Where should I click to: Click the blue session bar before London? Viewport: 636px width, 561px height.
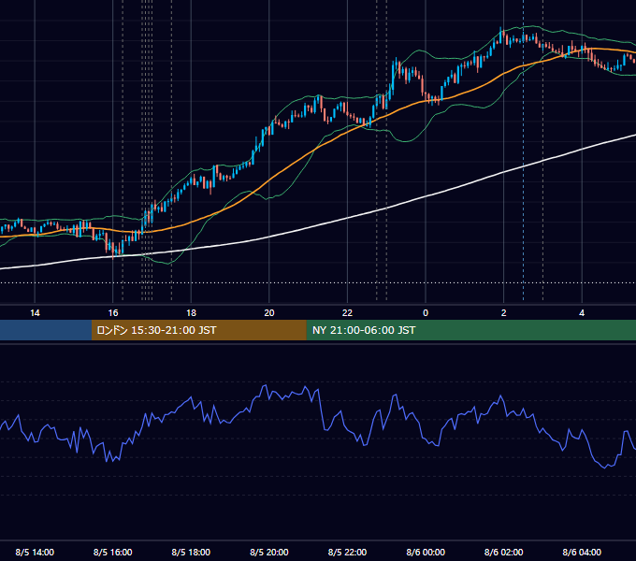click(x=46, y=330)
